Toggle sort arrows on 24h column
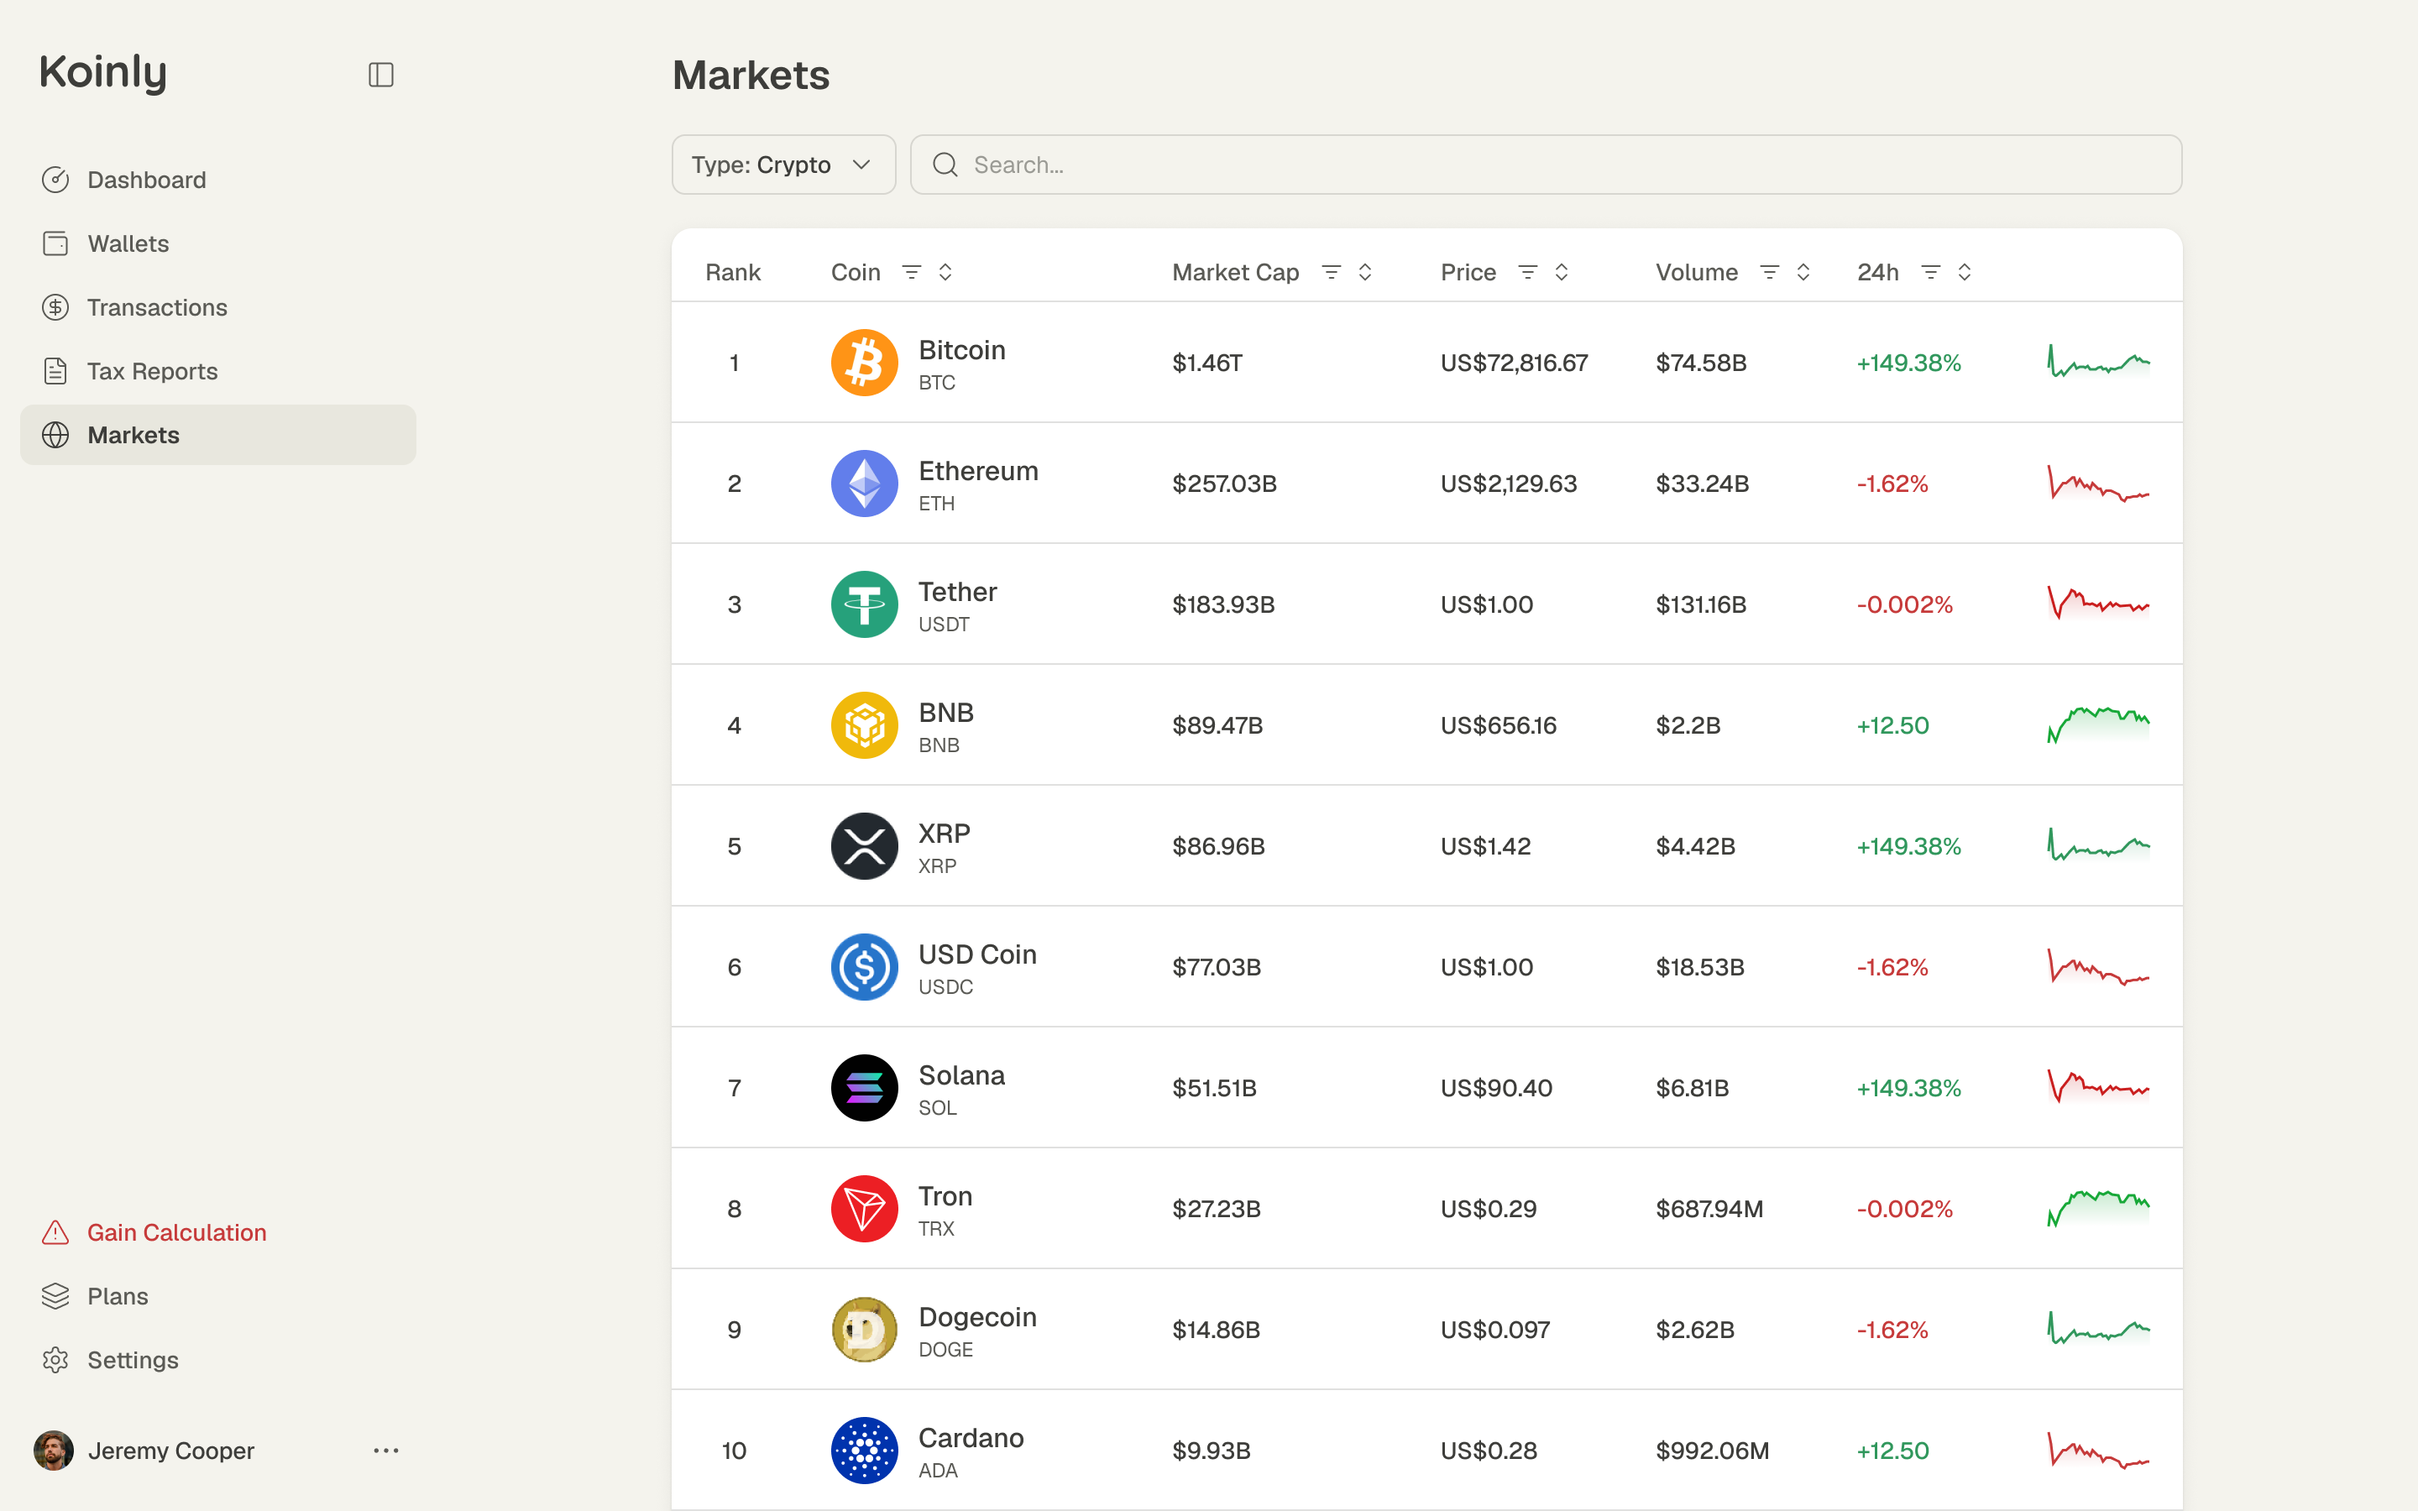Screen dimensions: 2418x1511 1965,272
